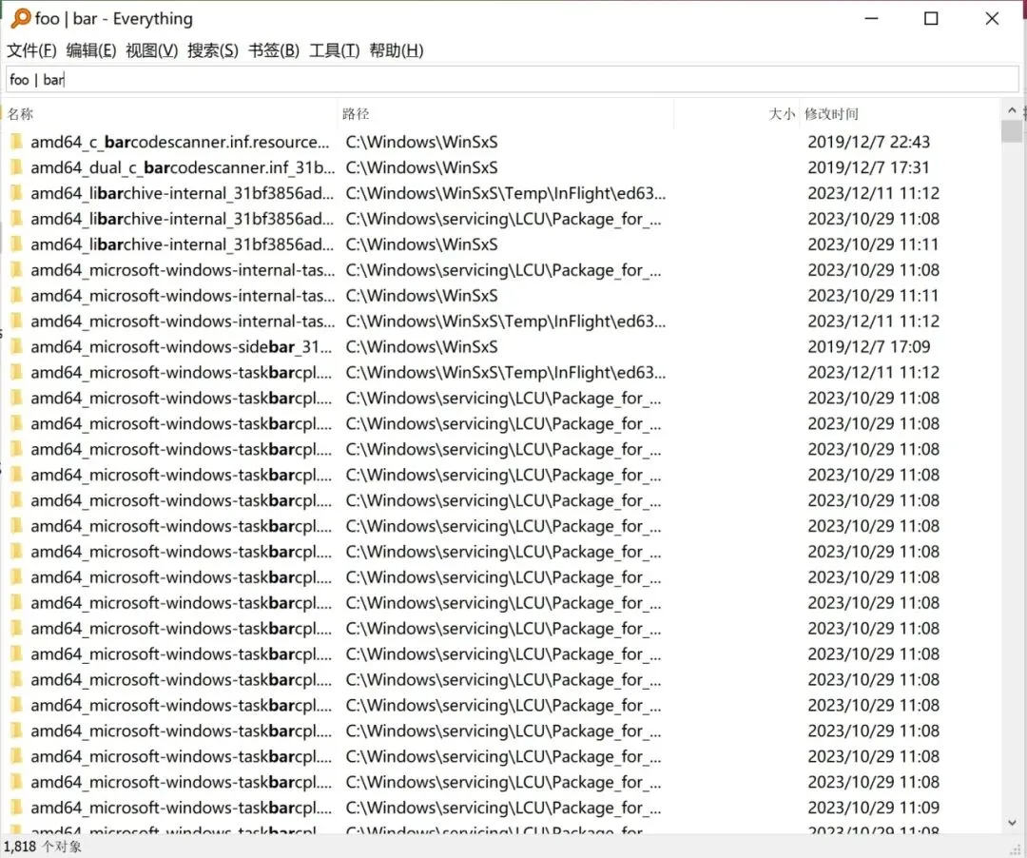
Task: Click InFlight path of libarchive-internal row
Action: (506, 193)
